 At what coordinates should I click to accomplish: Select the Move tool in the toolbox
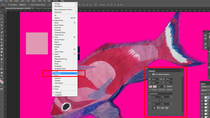[2, 12]
